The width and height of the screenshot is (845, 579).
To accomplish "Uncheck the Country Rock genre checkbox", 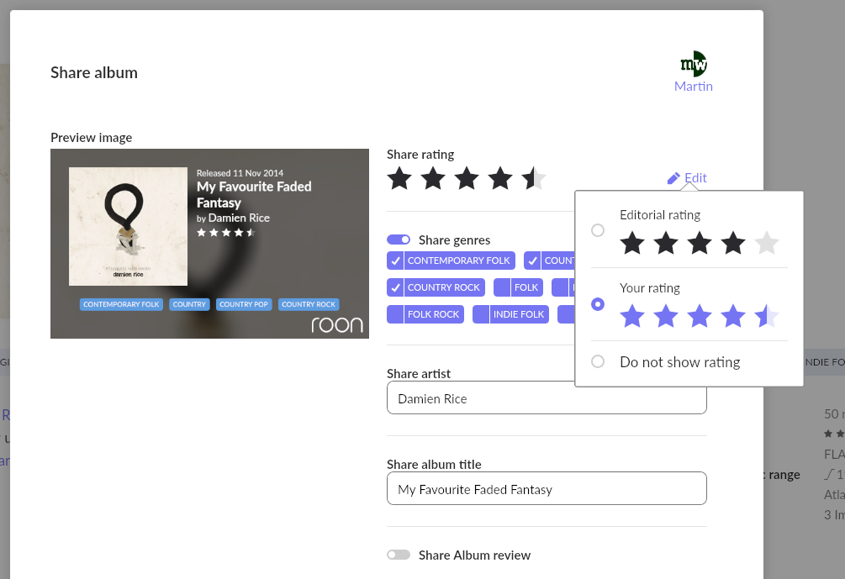I will [395, 287].
